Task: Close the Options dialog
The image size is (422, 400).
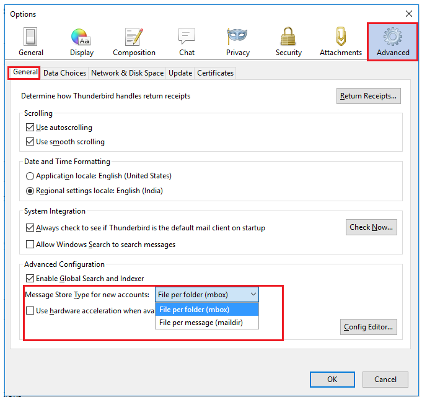Action: tap(409, 14)
